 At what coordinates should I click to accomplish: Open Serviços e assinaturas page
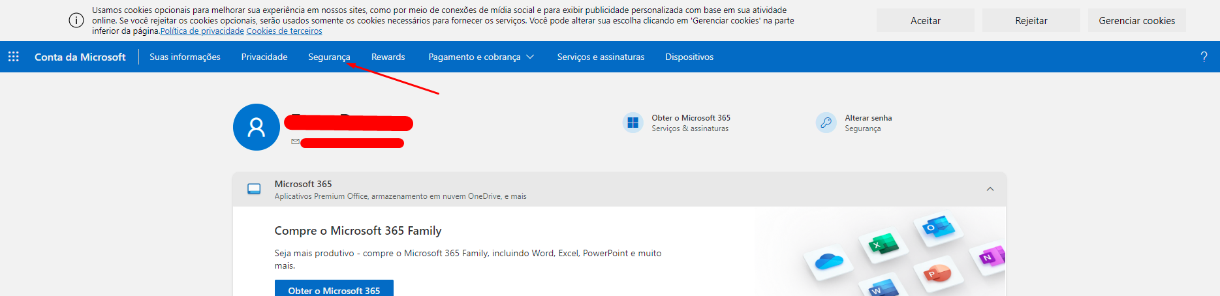coord(601,57)
